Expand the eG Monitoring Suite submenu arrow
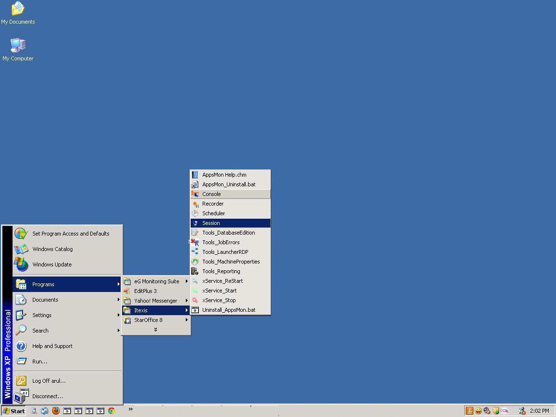556x417 pixels. coord(186,281)
